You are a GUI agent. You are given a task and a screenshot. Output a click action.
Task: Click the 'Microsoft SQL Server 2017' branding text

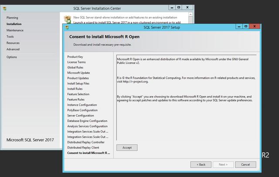pyautogui.click(x=30, y=140)
